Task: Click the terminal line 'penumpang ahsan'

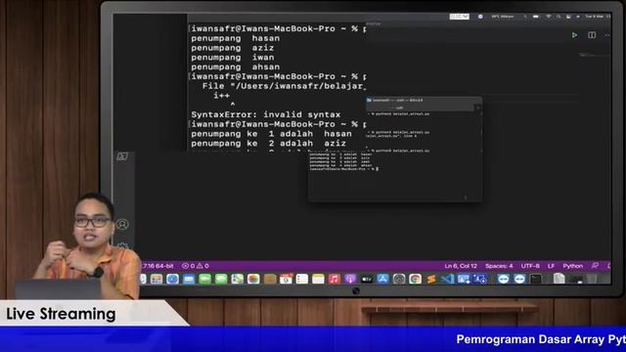Action: click(x=235, y=67)
